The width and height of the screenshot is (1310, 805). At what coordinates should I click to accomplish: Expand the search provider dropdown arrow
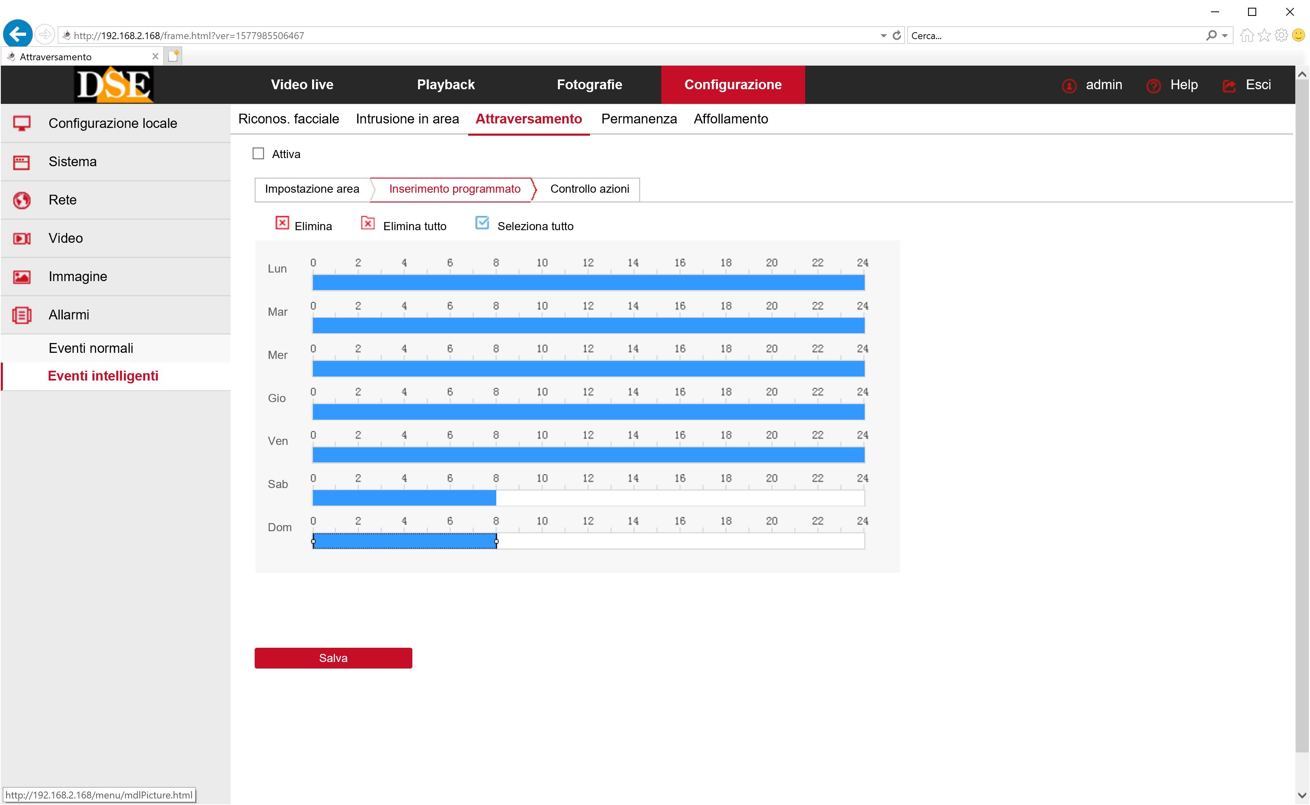pos(1225,36)
